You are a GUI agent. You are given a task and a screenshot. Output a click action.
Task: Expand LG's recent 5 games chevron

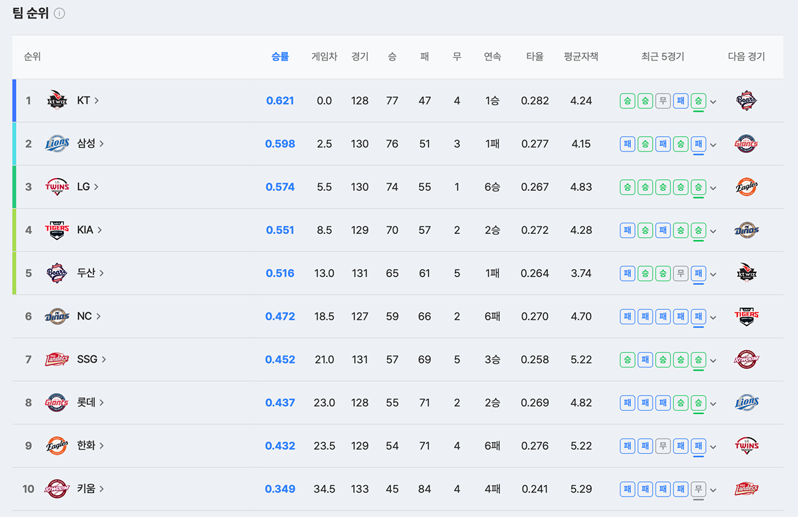click(713, 188)
